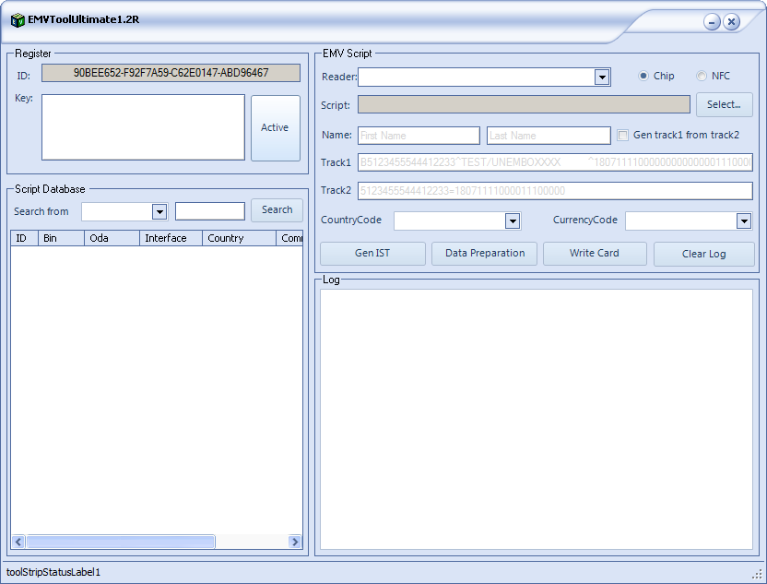This screenshot has width=767, height=584.
Task: Open the Reader dropdown list
Action: (602, 77)
